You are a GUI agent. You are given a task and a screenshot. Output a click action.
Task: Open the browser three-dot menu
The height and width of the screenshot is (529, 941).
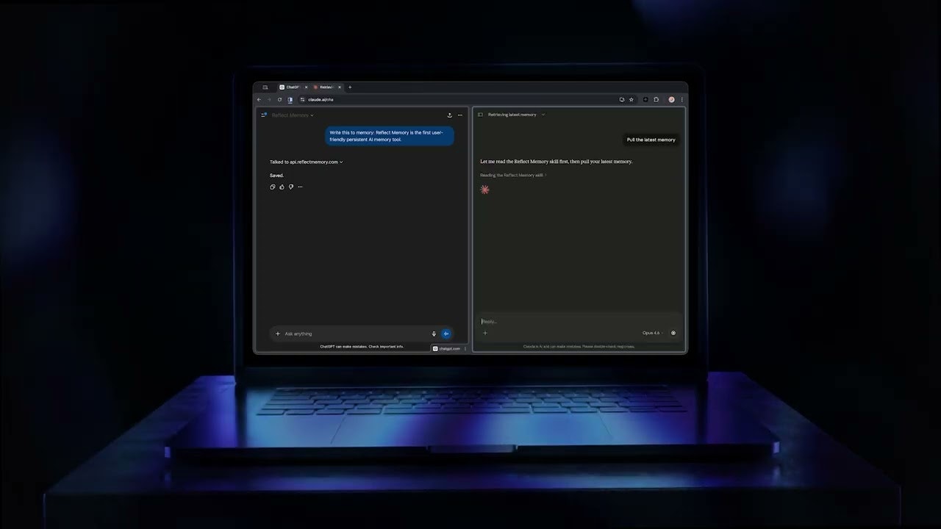pos(682,99)
